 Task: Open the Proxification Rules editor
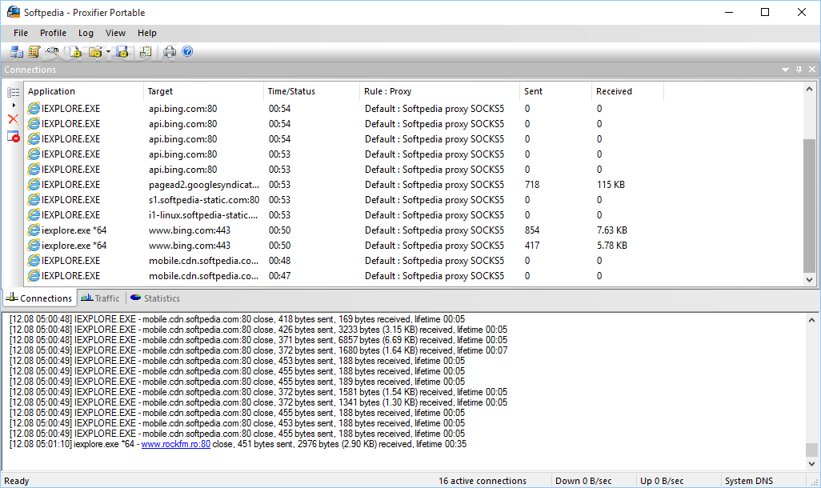tap(34, 51)
